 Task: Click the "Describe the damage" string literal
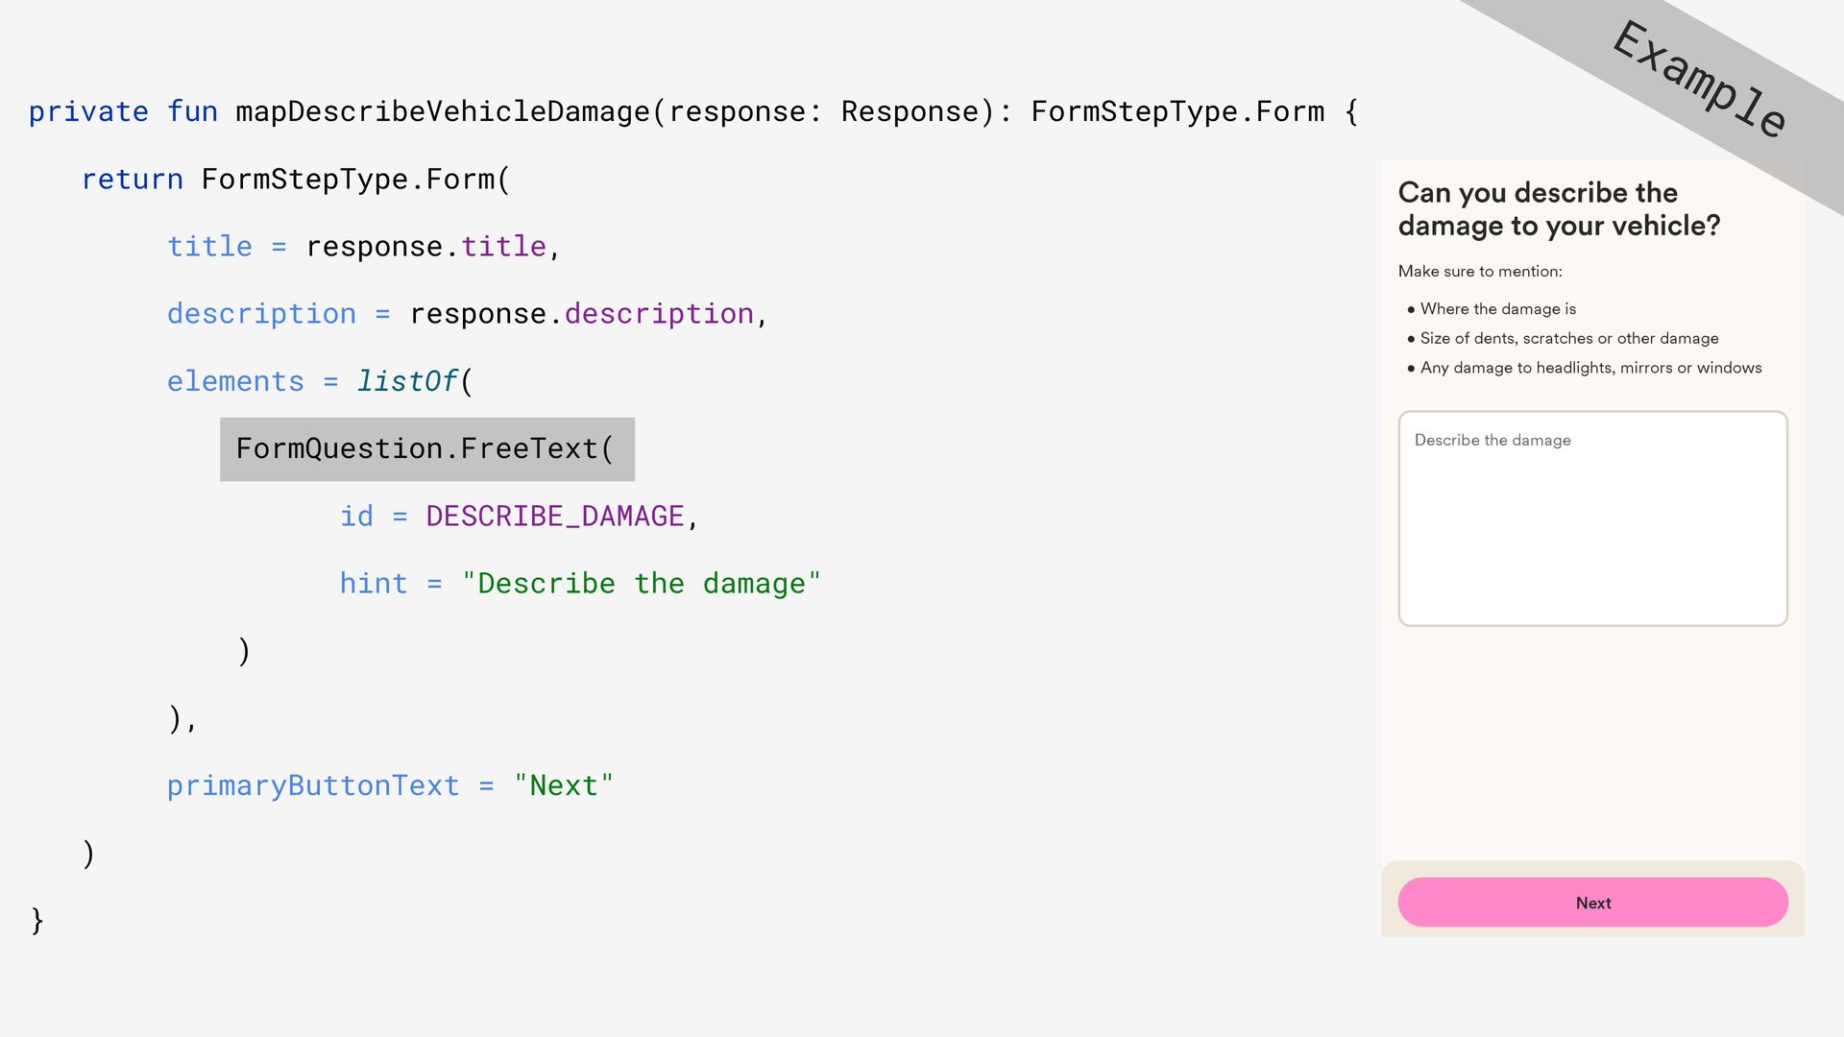pyautogui.click(x=641, y=584)
